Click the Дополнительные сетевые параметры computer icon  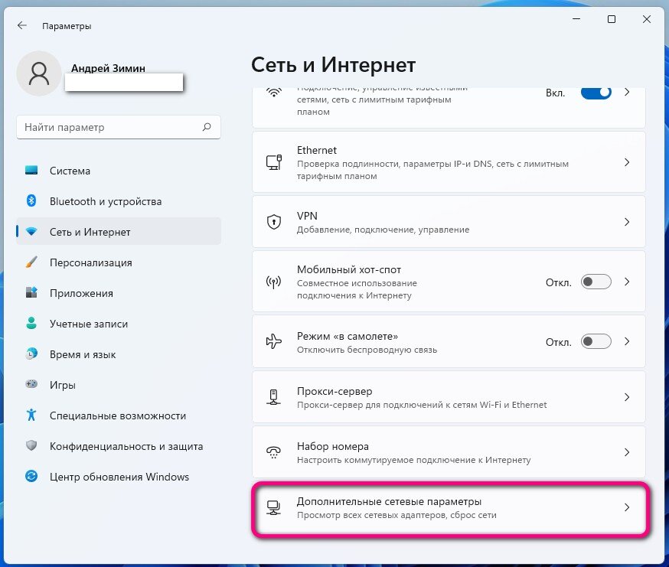pyautogui.click(x=274, y=507)
